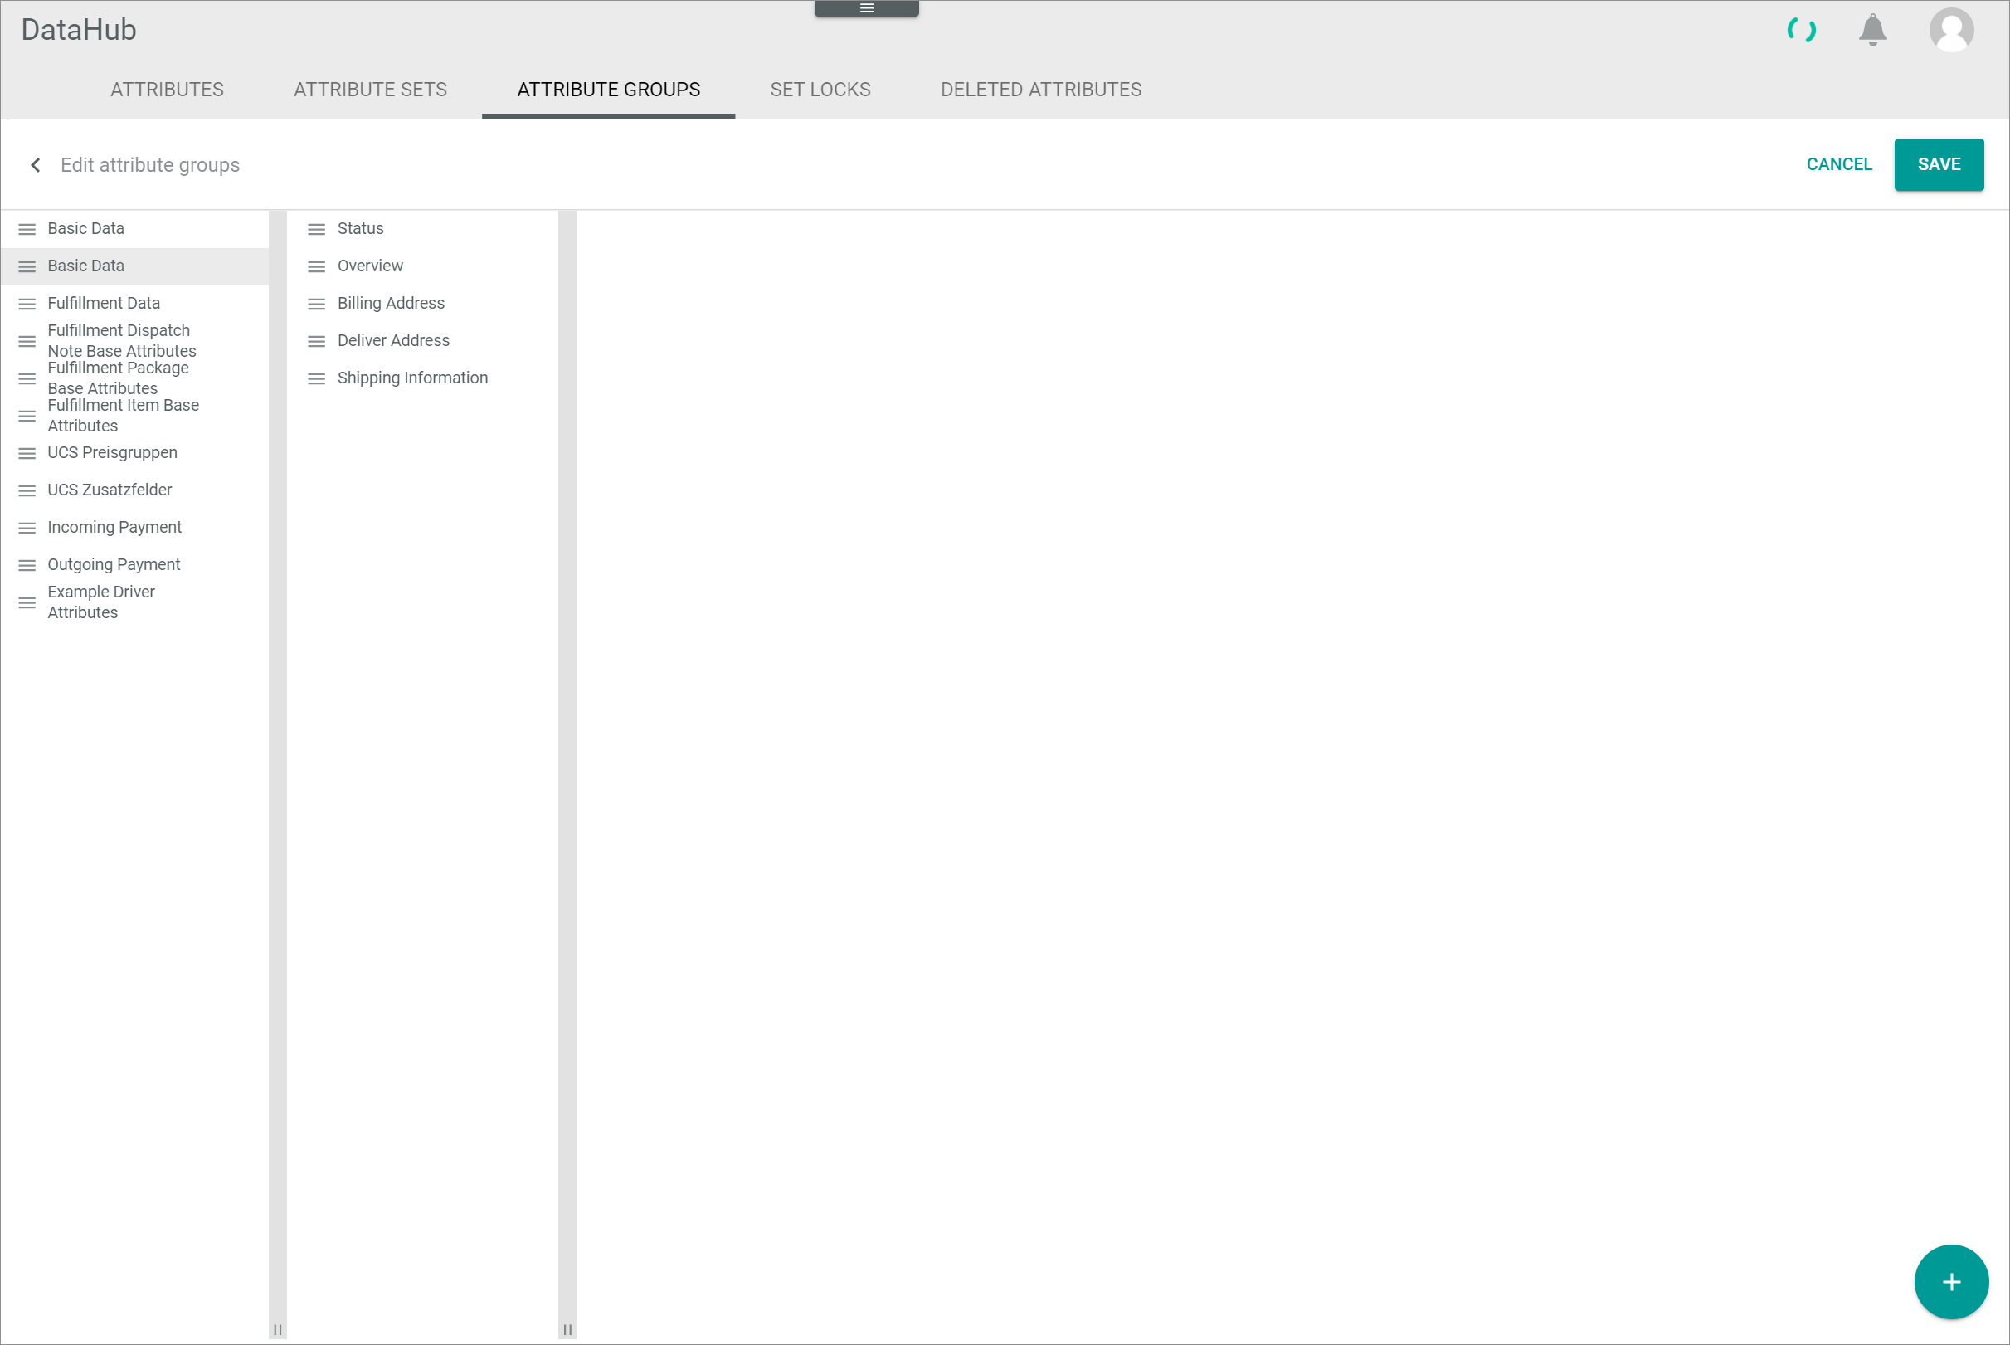Select the ATTRIBUTE SETS tab
The image size is (2010, 1345).
(369, 89)
